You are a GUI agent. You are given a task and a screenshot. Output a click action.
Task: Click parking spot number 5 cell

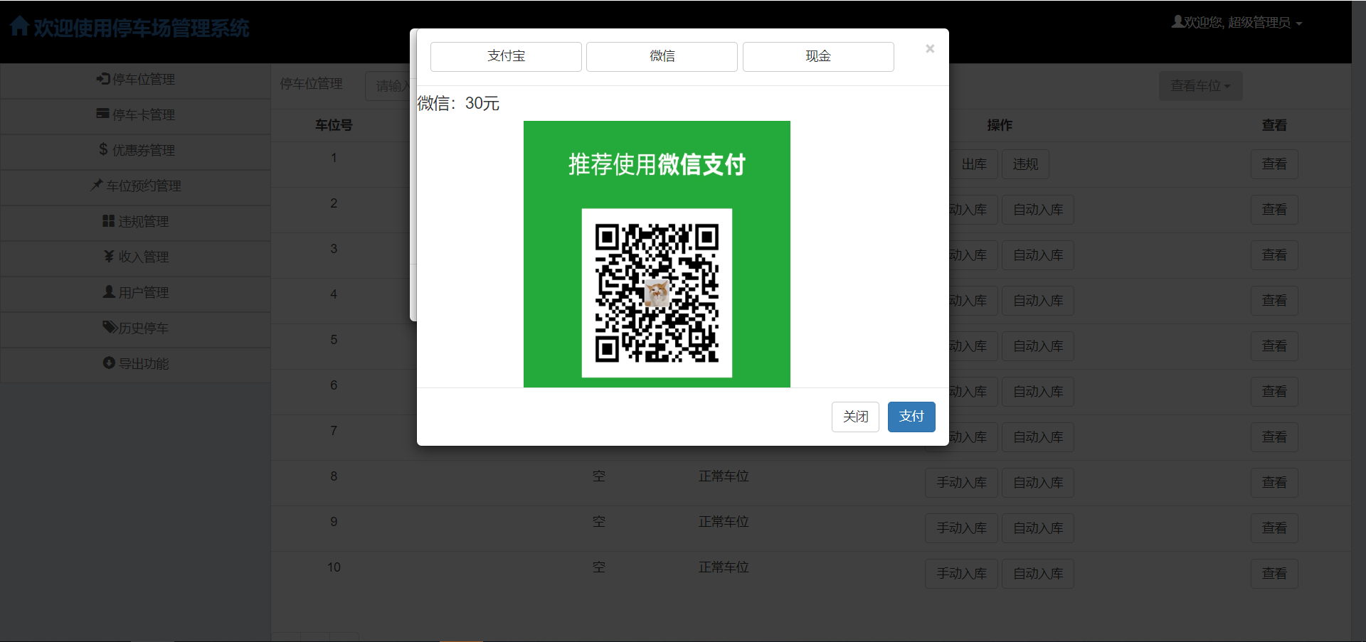point(334,340)
